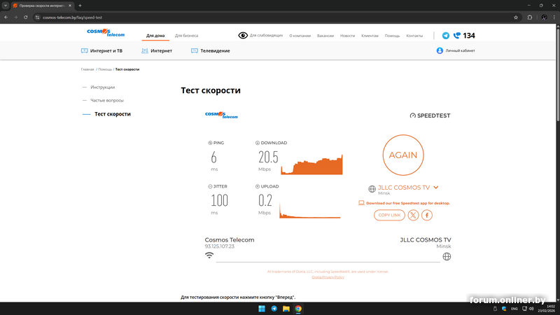Image resolution: width=560 pixels, height=315 pixels.
Task: Open Инструкции in the sidebar
Action: 102,87
